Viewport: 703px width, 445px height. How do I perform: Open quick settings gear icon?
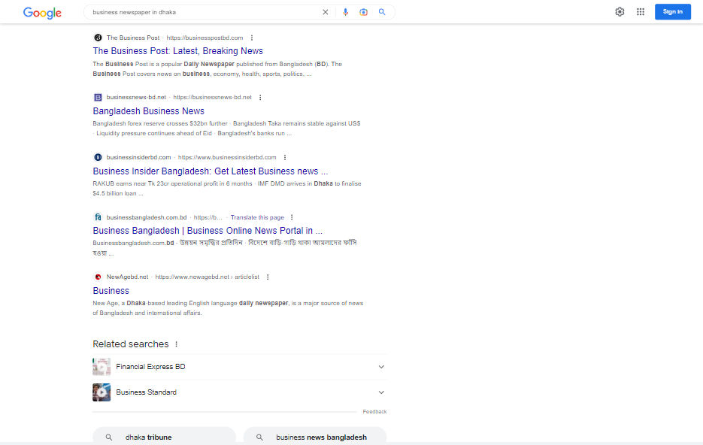click(x=620, y=11)
